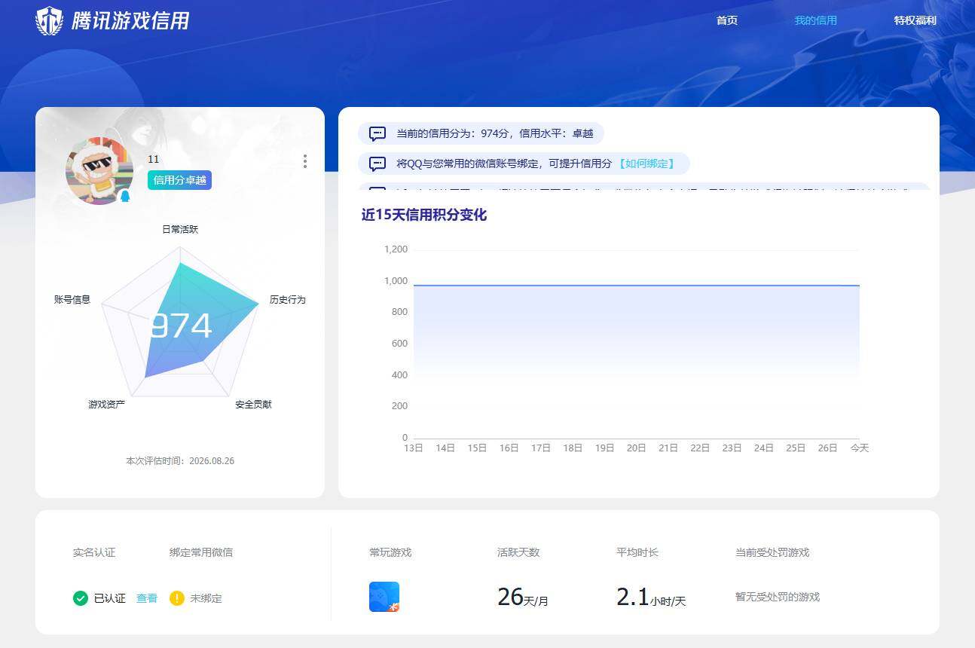This screenshot has width=975, height=648.
Task: Open the three-dot more options menu
Action: [304, 161]
